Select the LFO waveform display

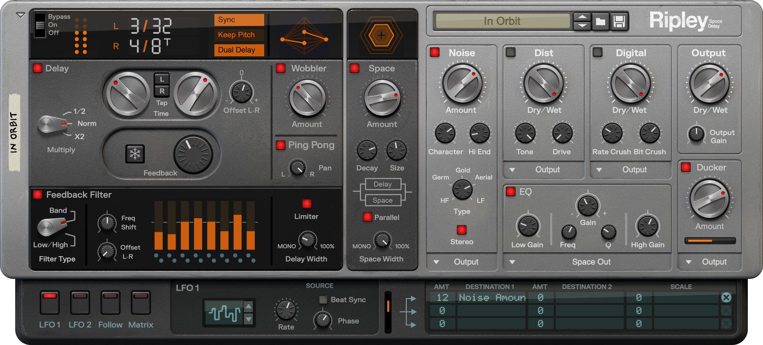coord(224,313)
